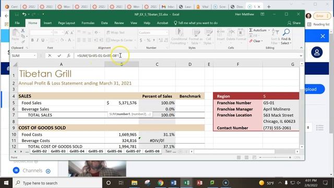Open Ribbon Display Options icon
The height and width of the screenshot is (188, 334).
(x=262, y=14)
